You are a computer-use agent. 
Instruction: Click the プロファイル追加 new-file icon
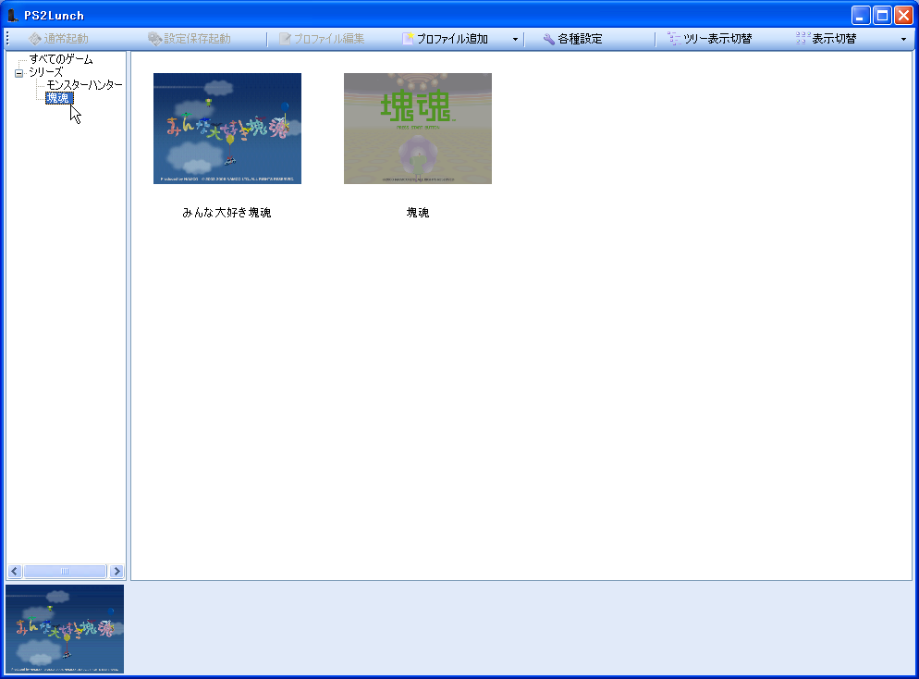[408, 39]
